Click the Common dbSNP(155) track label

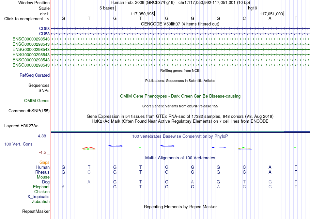(29, 111)
